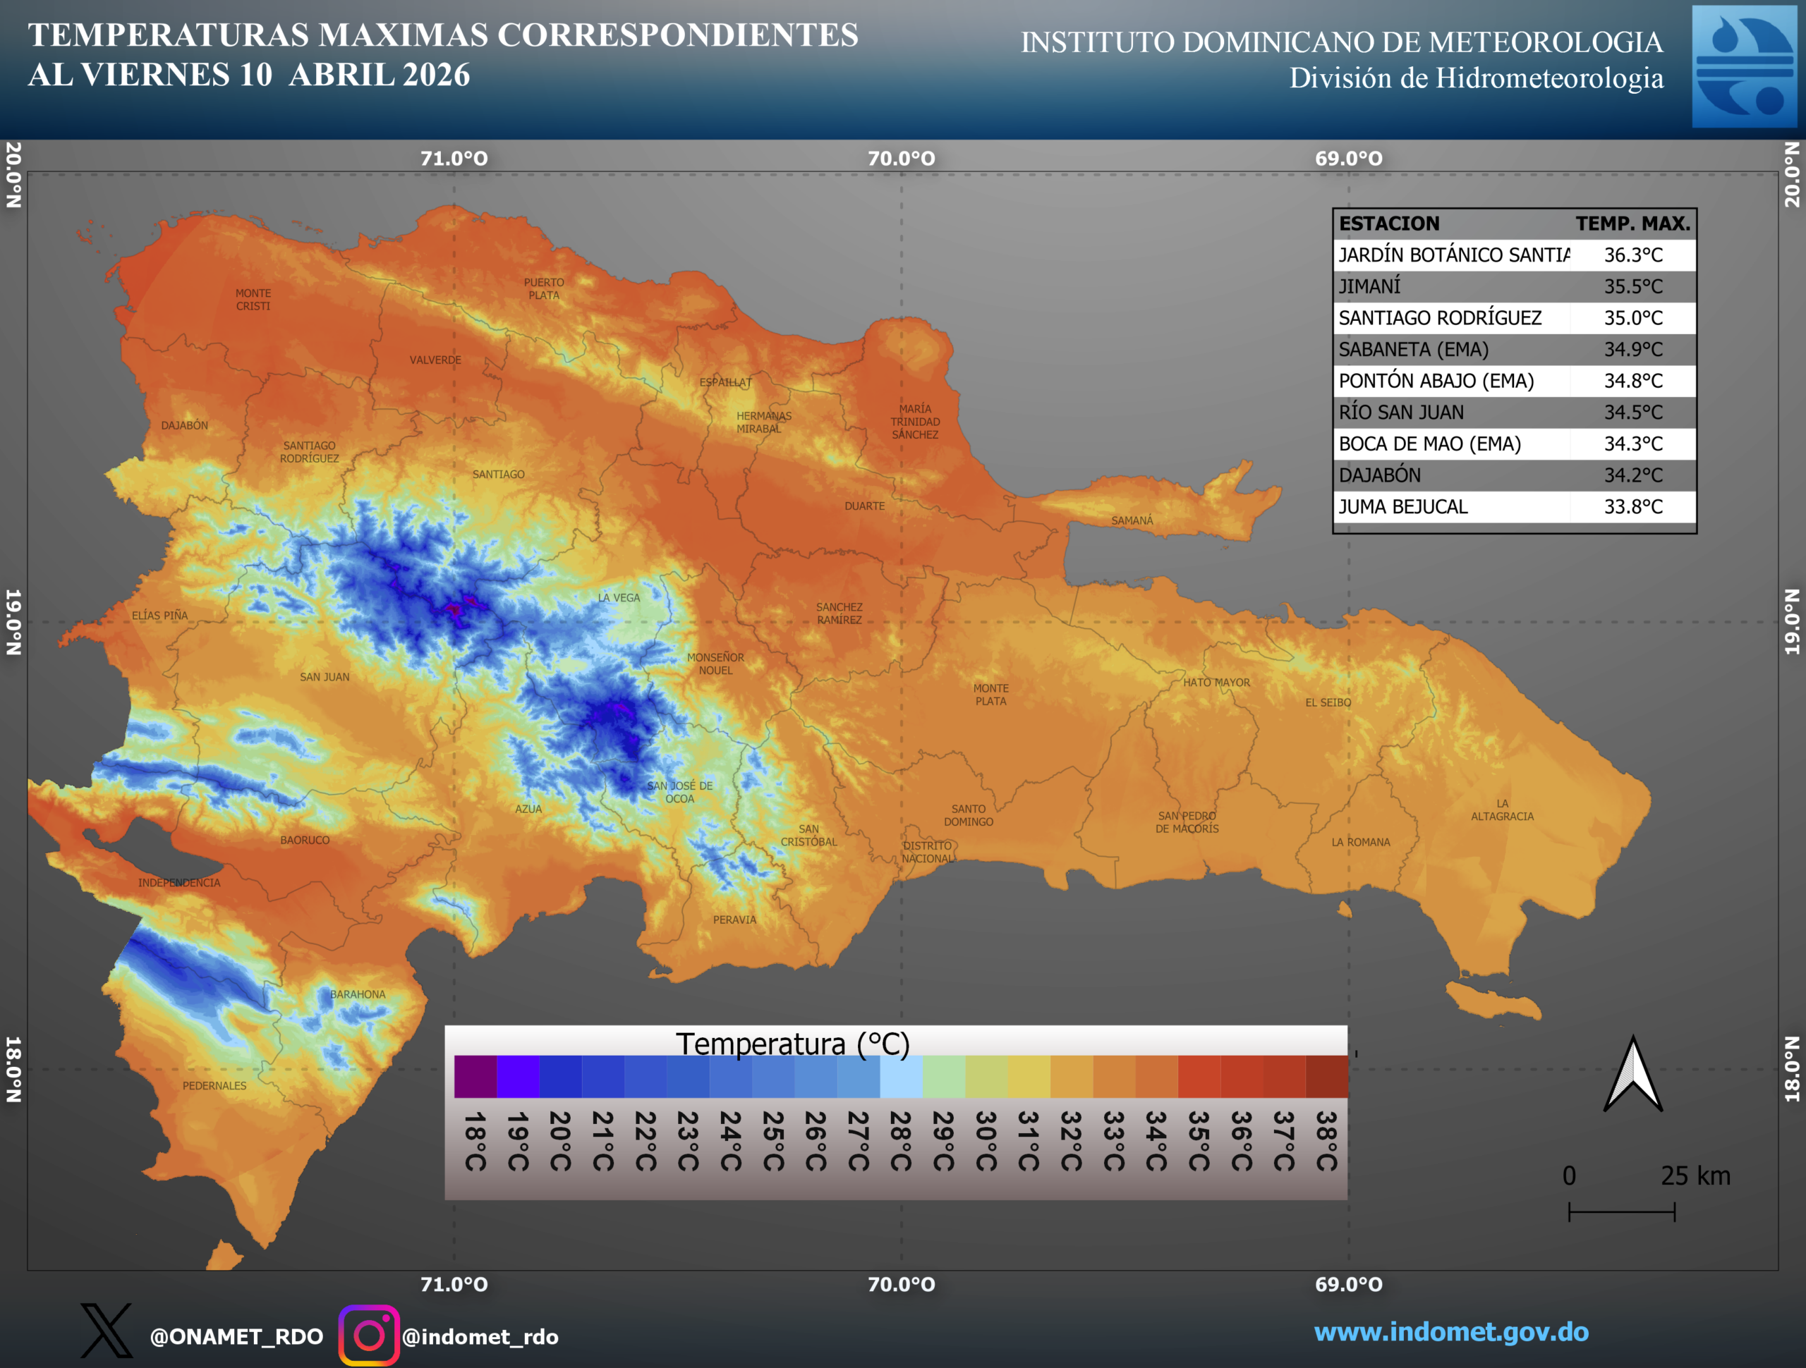Click the Instagram logo icon
The image size is (1806, 1368).
pos(368,1336)
